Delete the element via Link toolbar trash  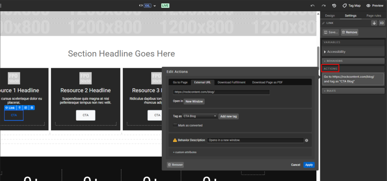point(32,107)
